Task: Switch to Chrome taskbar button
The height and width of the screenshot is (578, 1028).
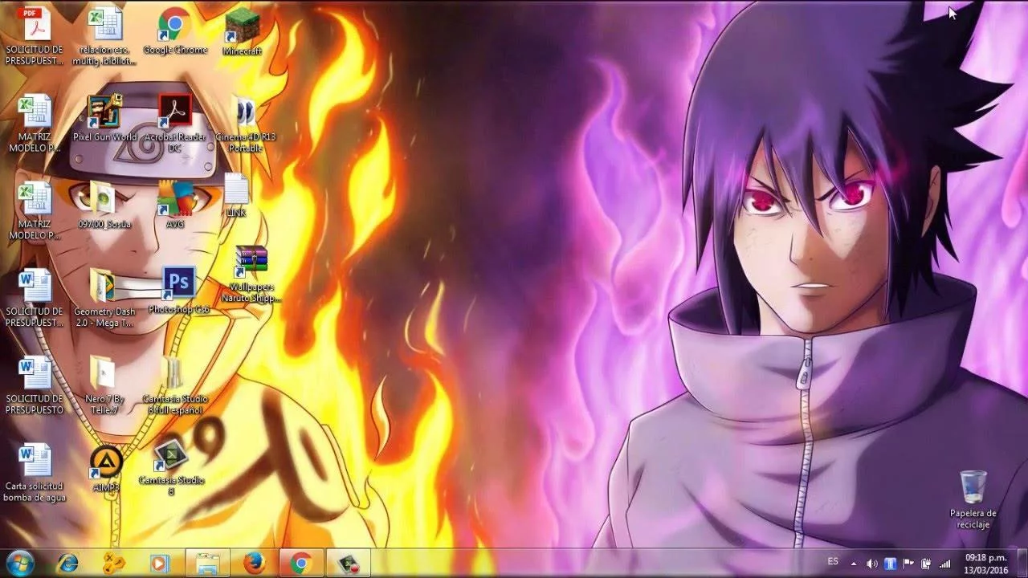Action: pyautogui.click(x=301, y=564)
